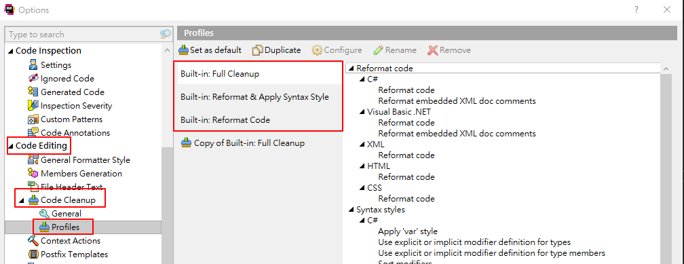Image resolution: width=684 pixels, height=264 pixels.
Task: Select the Built-in: Full Cleanup profile
Action: (259, 74)
